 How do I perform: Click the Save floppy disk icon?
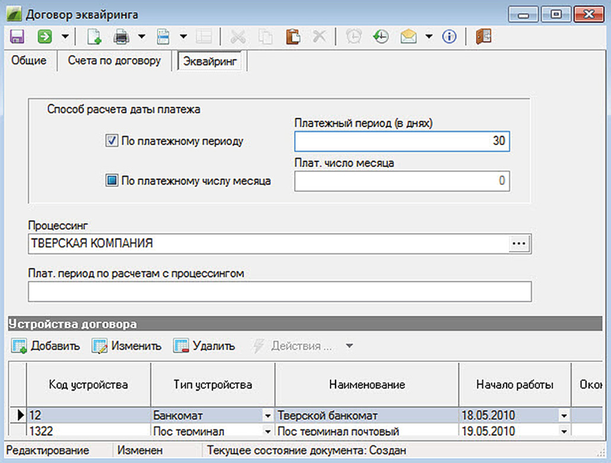click(x=17, y=37)
